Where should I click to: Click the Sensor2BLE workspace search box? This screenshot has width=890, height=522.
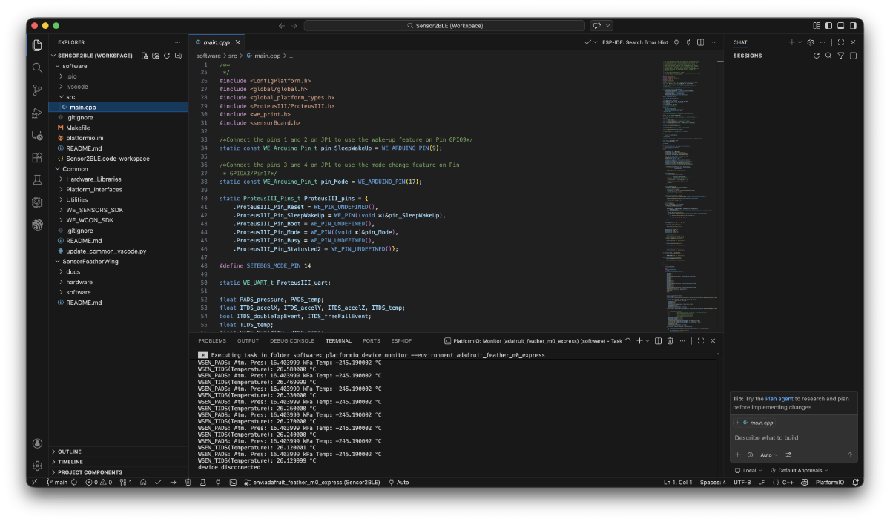[x=445, y=25]
